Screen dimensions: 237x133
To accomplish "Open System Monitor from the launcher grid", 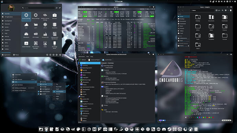I will point(26,44).
